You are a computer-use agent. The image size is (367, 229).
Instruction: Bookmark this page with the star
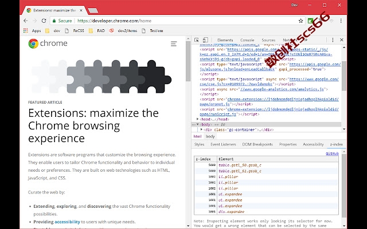pyautogui.click(x=300, y=21)
